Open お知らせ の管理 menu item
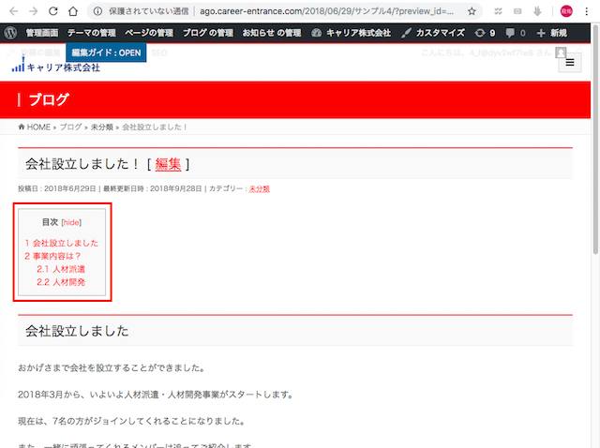The image size is (600, 448). (272, 34)
